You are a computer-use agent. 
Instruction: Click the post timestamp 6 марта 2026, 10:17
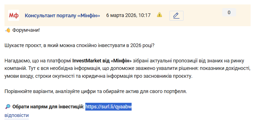(x=128, y=15)
